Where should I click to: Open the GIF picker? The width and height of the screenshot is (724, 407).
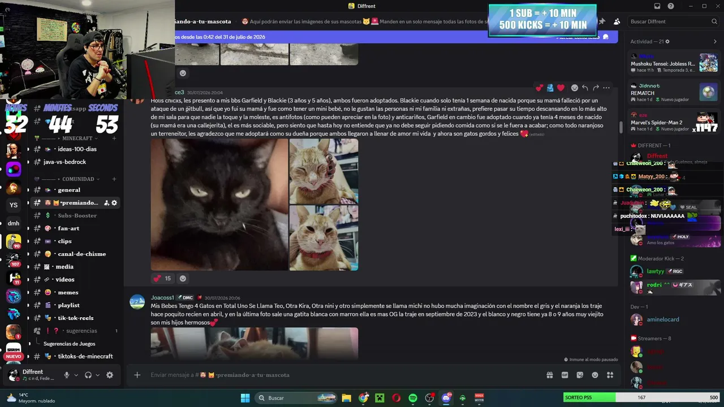coord(564,375)
